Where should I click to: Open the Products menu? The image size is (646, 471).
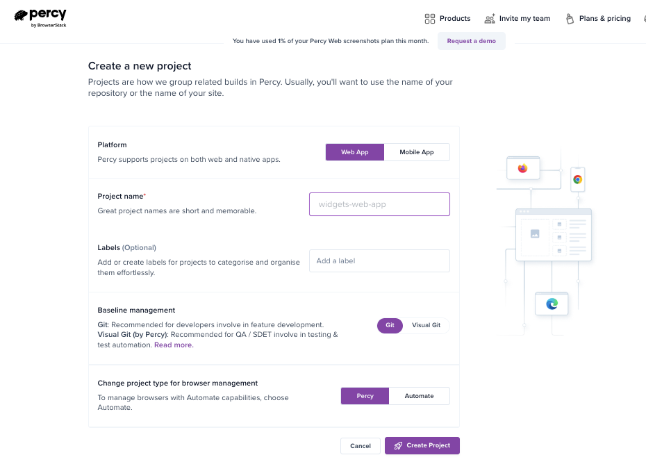tap(447, 19)
